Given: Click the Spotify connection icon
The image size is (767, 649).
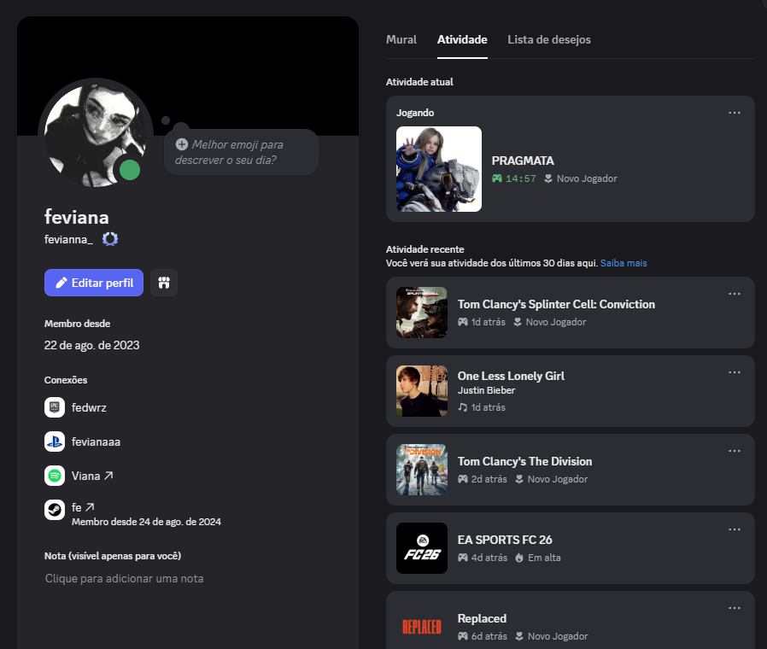Looking at the screenshot, I should tap(55, 476).
